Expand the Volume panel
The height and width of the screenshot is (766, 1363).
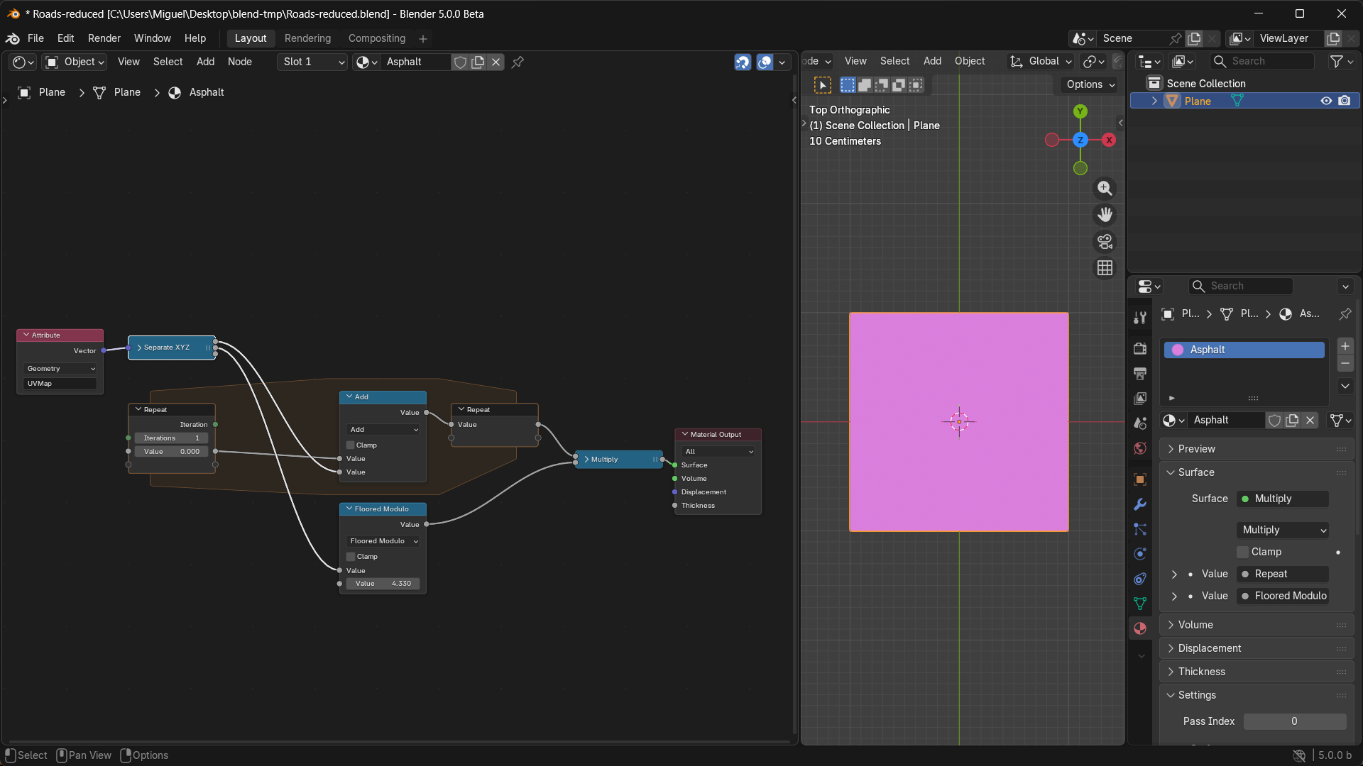pyautogui.click(x=1257, y=625)
